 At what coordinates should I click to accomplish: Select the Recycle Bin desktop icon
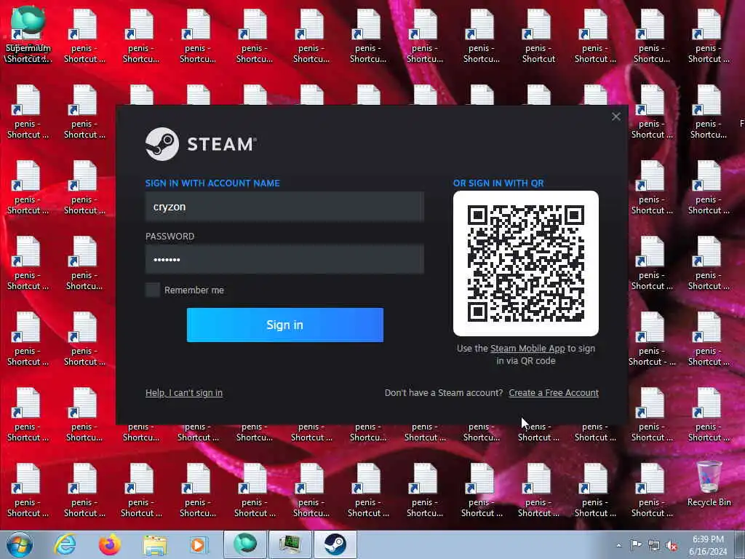pyautogui.click(x=709, y=484)
